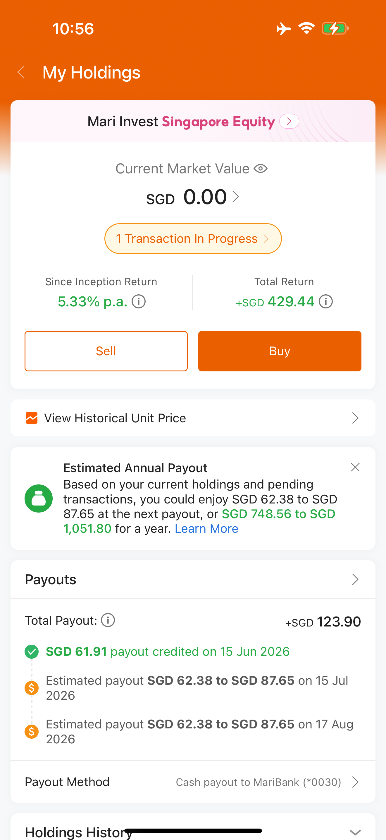Image resolution: width=386 pixels, height=840 pixels.
Task: Tap the Sell button
Action: point(106,351)
